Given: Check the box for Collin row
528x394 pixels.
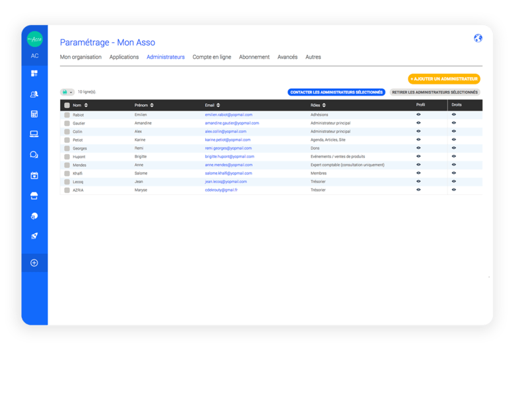Looking at the screenshot, I should [67, 132].
